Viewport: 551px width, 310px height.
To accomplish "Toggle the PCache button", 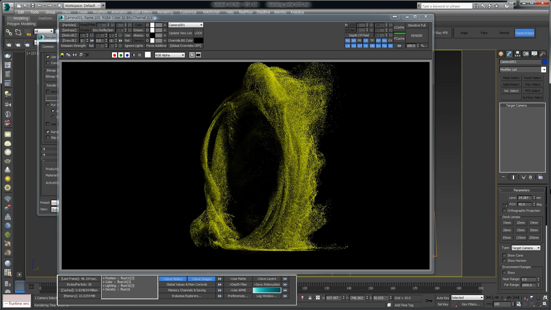I will pyautogui.click(x=399, y=38).
